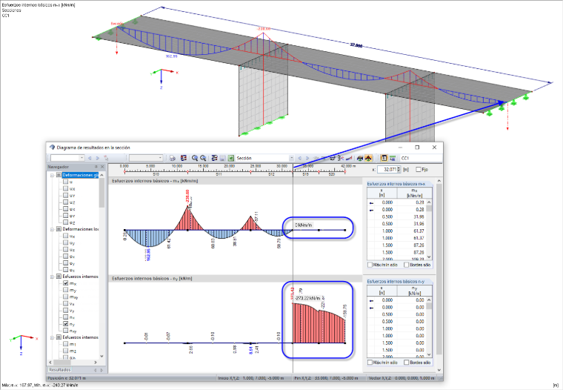
Task: Click Esfuerzos internos básicos m-x table header
Action: 396,184
